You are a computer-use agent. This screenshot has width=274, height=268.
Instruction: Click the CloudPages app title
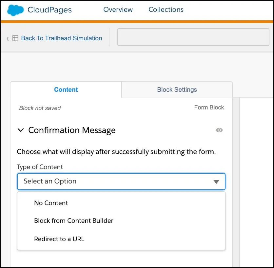[49, 10]
